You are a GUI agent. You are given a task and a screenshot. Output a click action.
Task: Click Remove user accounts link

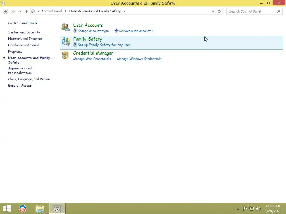(136, 31)
